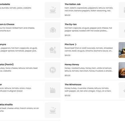Screen dimensions: 125x122
Task: Expand the chevron next to Pho Sure
Action: tap(76, 44)
